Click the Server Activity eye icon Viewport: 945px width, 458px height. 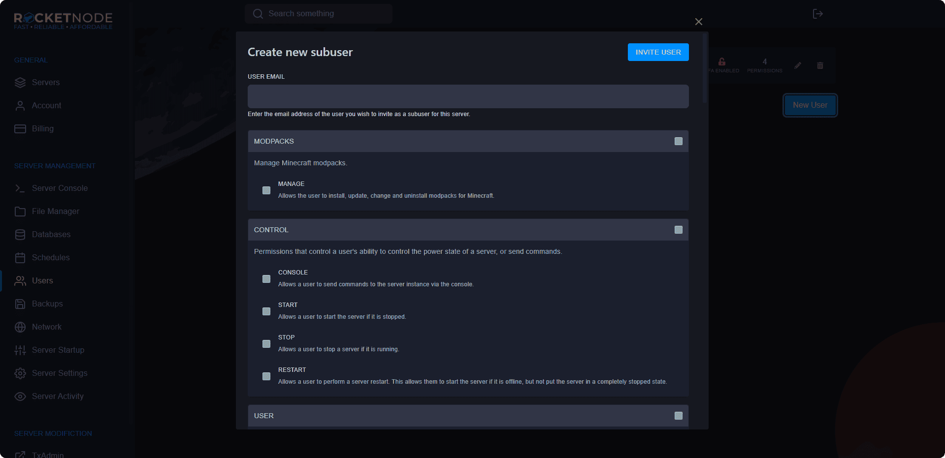coord(20,397)
